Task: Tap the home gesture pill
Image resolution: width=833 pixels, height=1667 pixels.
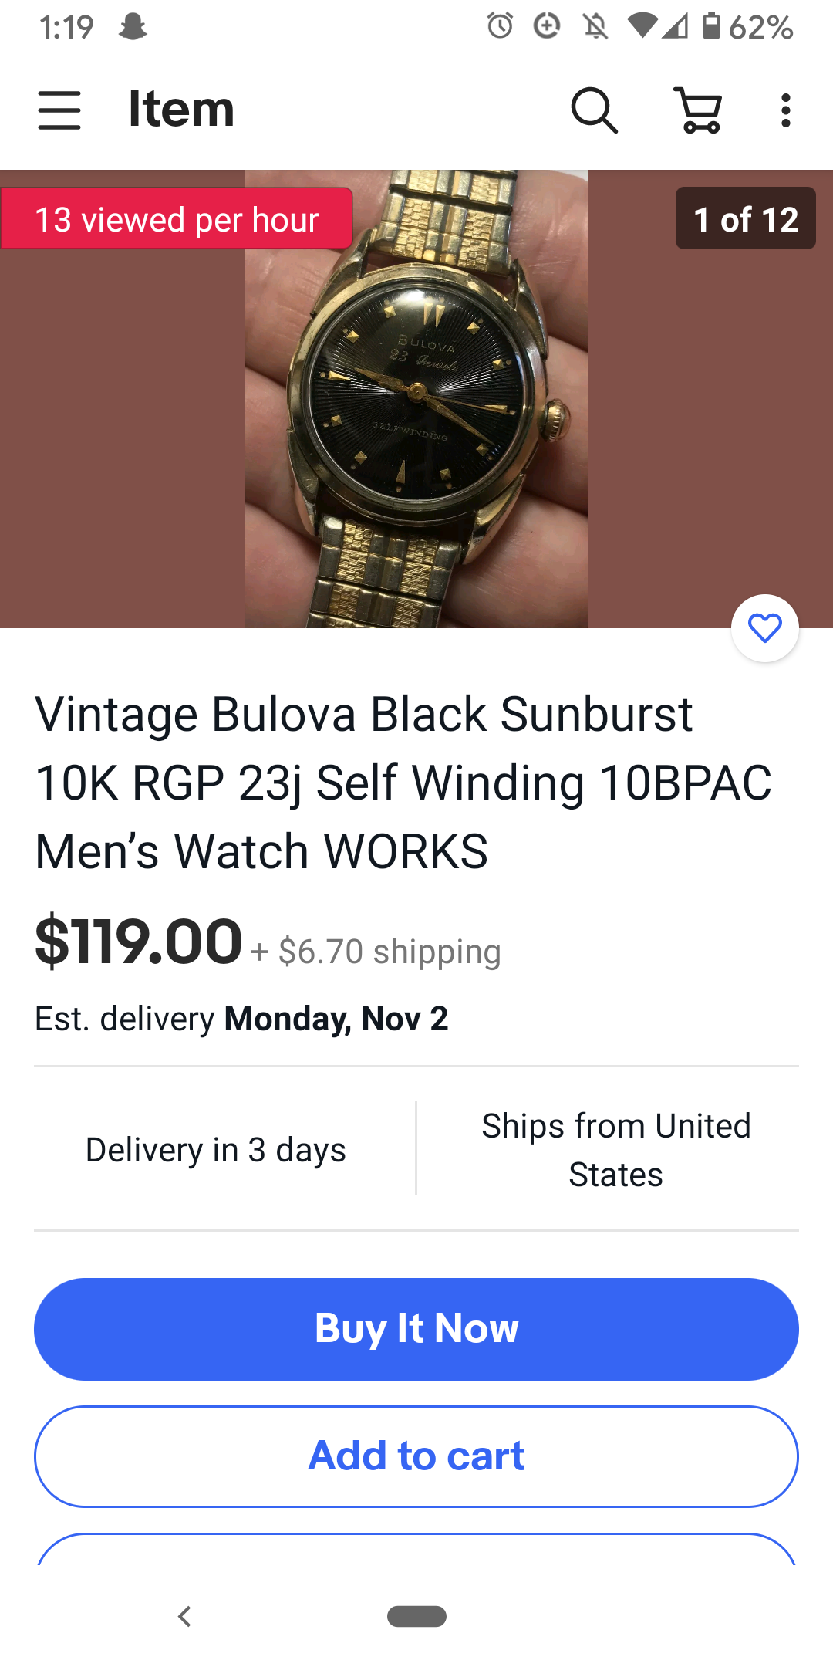Action: tap(416, 1616)
